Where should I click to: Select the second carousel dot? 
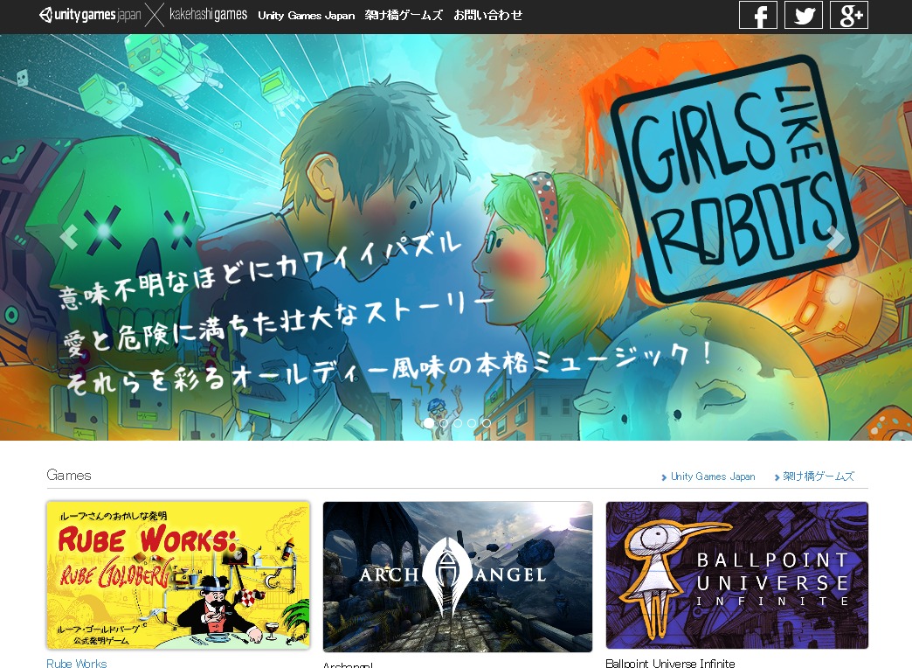(x=443, y=423)
